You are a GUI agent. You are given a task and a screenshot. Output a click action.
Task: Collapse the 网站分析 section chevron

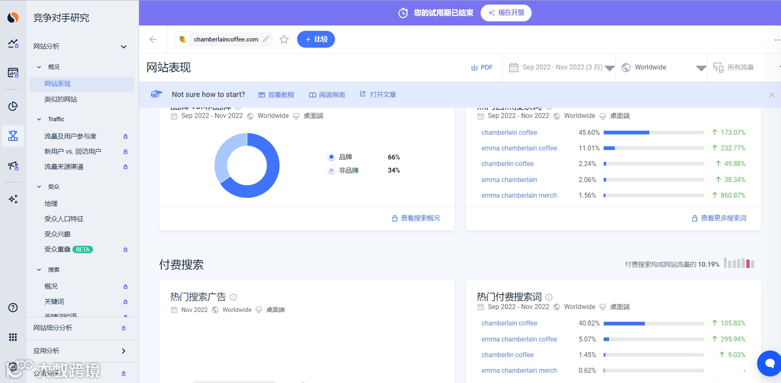pos(123,46)
